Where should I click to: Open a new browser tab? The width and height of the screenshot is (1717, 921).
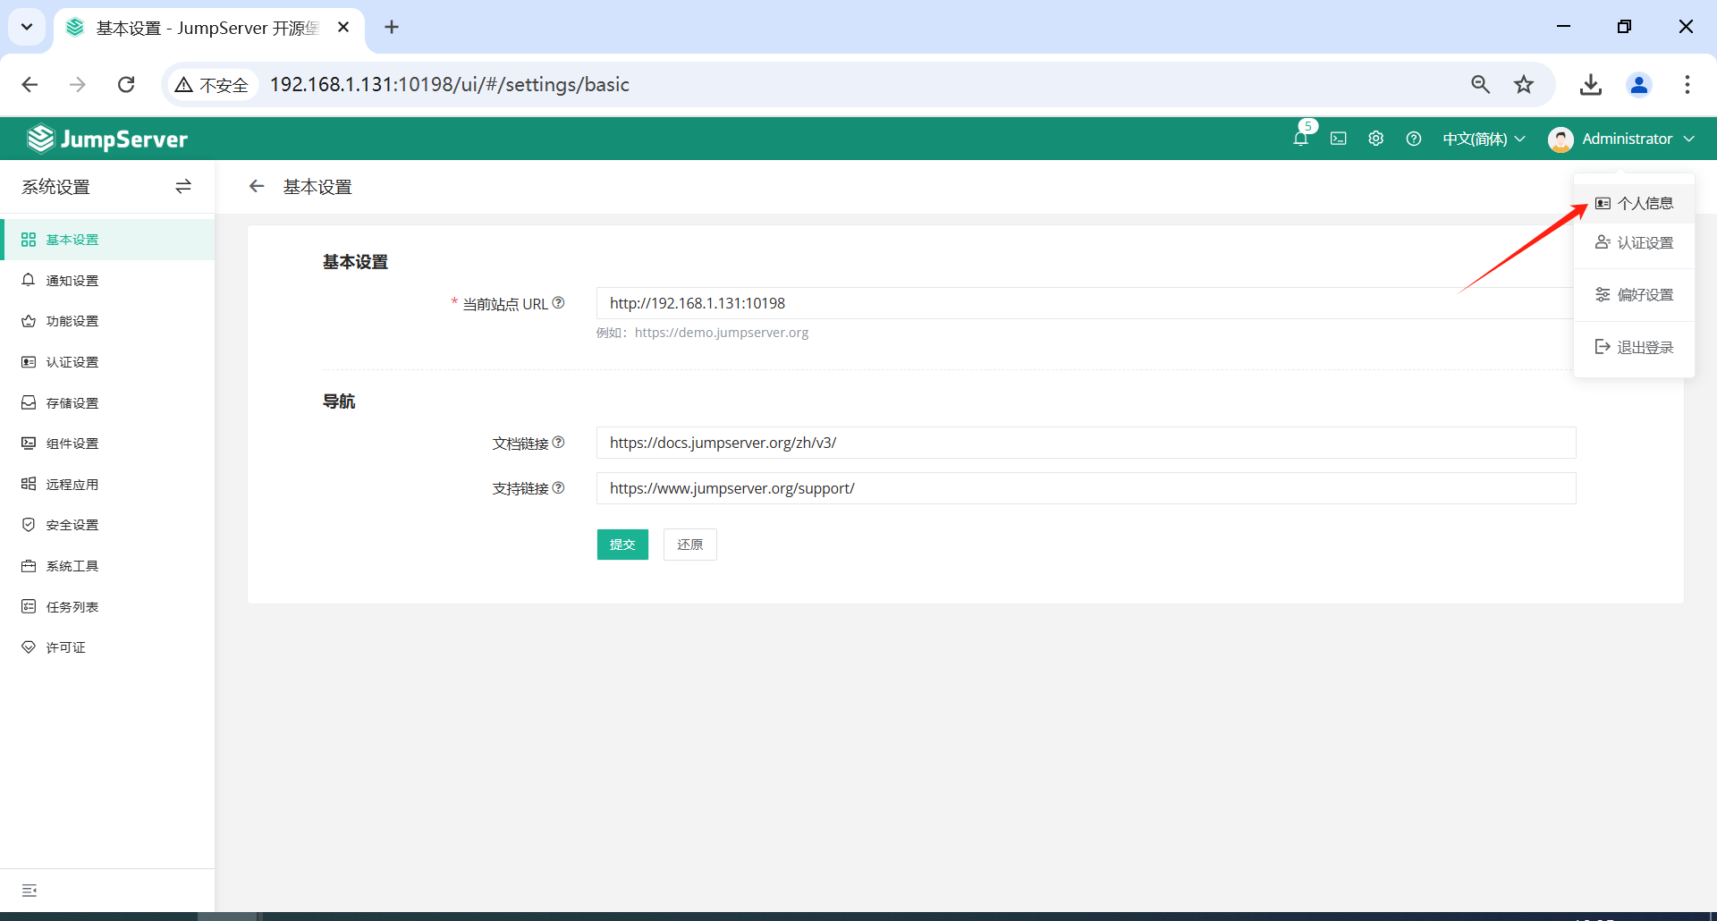(x=392, y=27)
